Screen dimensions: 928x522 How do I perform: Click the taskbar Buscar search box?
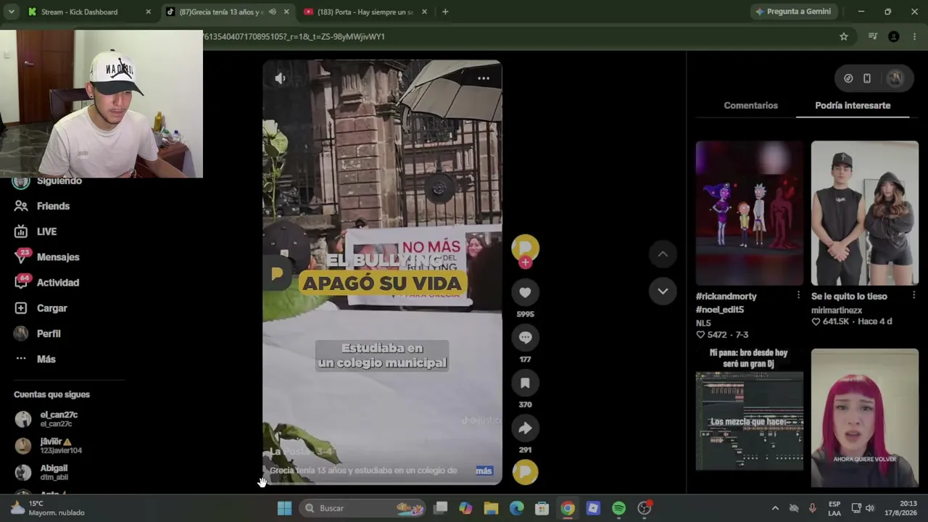coord(364,508)
